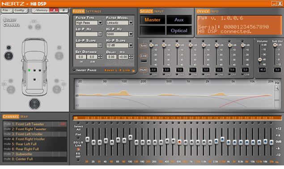
Task: Tick the Ch1 checkbox below the fader
Action: [151, 74]
